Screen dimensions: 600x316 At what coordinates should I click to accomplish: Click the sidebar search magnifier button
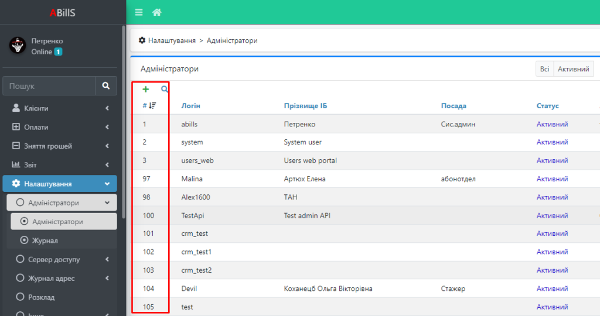[106, 86]
